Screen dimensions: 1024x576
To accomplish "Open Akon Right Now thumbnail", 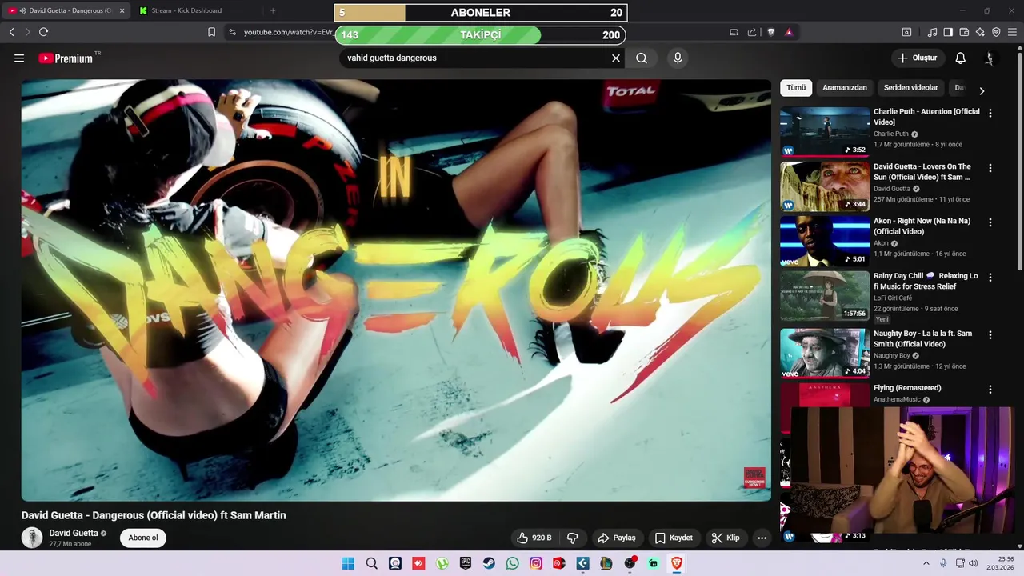I will (x=825, y=241).
